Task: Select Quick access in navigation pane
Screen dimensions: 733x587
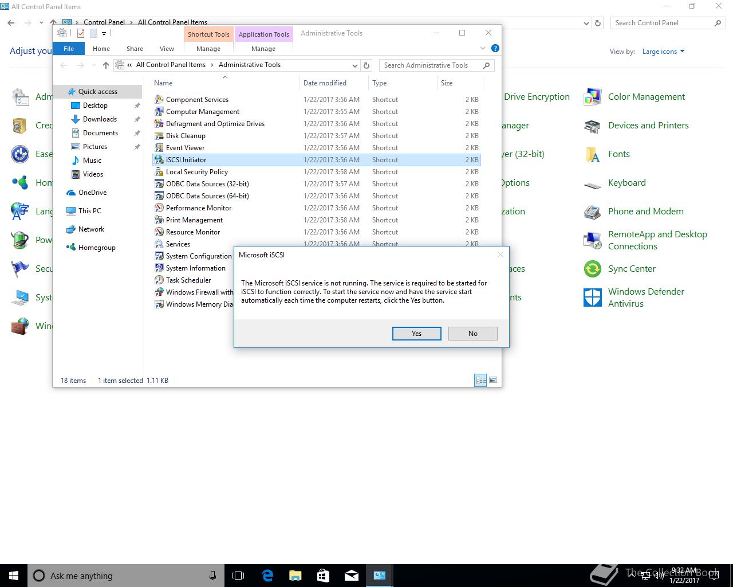Action: [x=97, y=92]
